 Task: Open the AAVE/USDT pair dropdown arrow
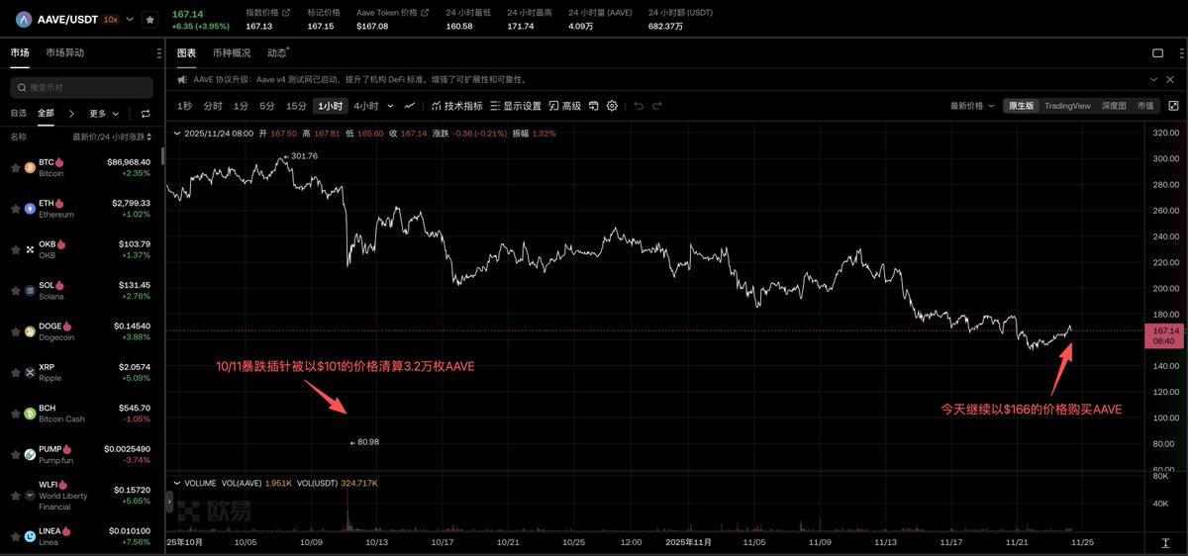tap(130, 19)
